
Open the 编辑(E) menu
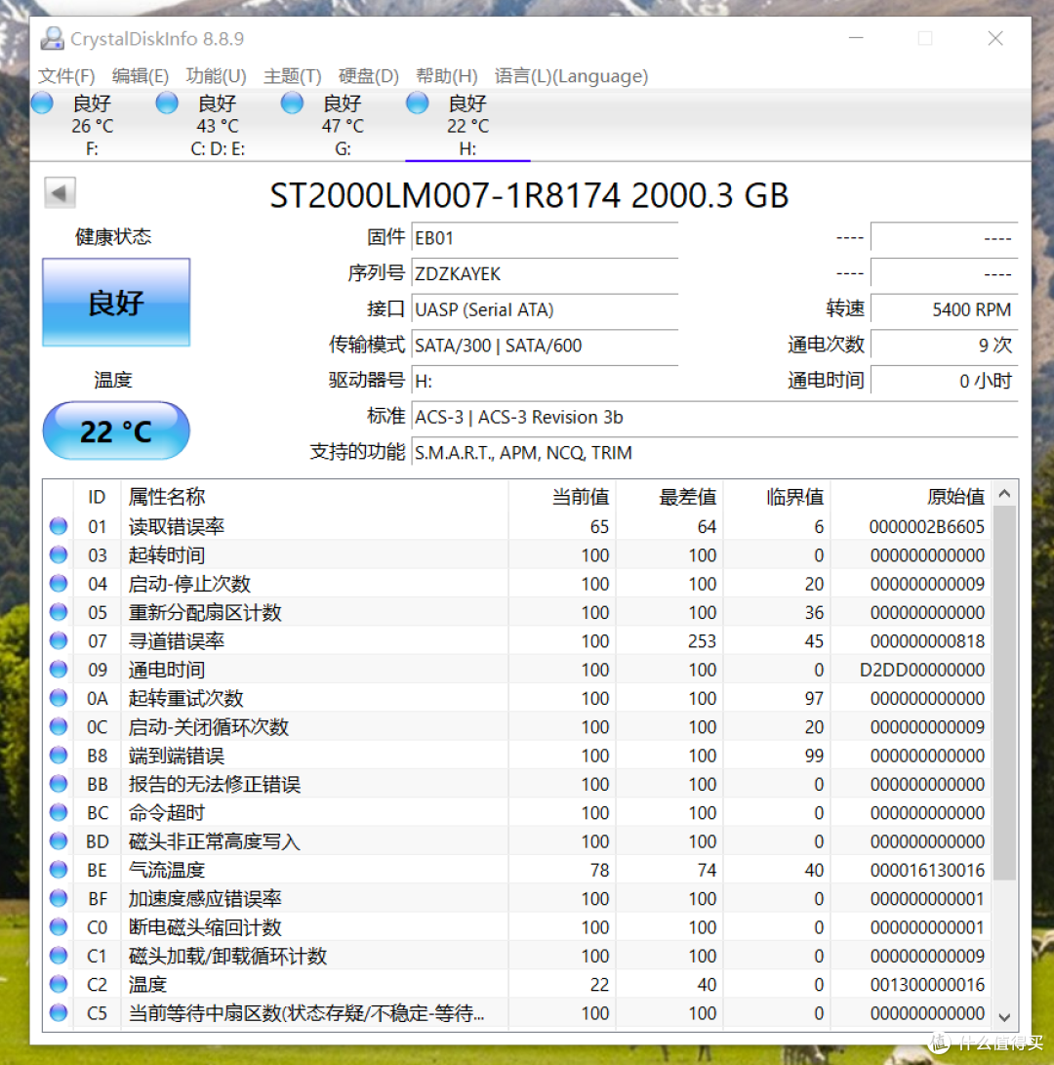tap(140, 75)
